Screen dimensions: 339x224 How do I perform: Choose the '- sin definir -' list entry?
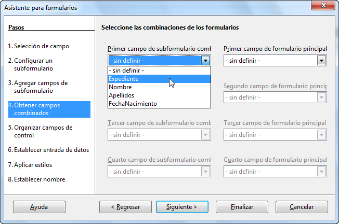(159, 71)
